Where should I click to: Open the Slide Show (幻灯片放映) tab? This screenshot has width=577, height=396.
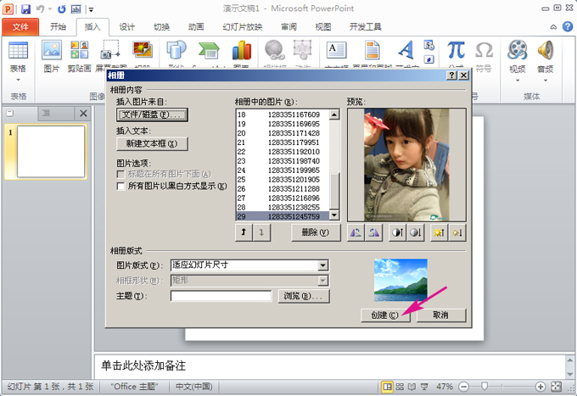[x=243, y=27]
